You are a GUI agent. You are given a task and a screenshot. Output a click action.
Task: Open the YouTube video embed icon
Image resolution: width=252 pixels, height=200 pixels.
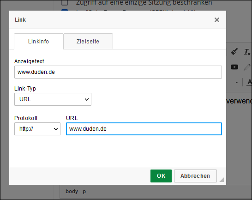234,67
